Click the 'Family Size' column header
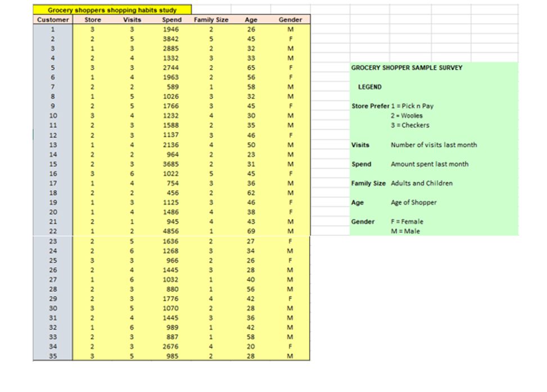547x392 pixels. coord(212,19)
